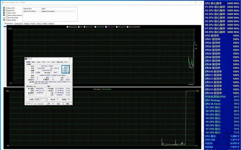Click the 中央处理器(CPU) 64°C row

pos(222,97)
